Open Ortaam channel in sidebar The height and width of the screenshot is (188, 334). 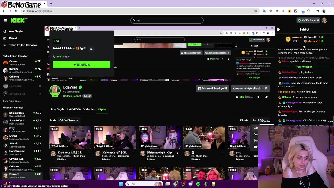(22, 63)
